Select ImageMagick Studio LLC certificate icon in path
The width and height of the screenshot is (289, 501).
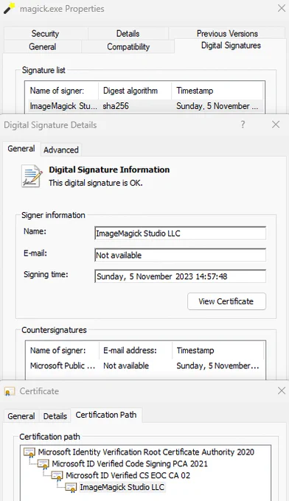(72, 487)
